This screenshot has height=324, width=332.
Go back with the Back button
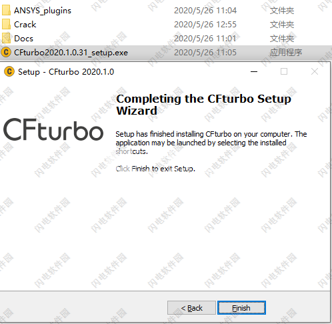191,308
